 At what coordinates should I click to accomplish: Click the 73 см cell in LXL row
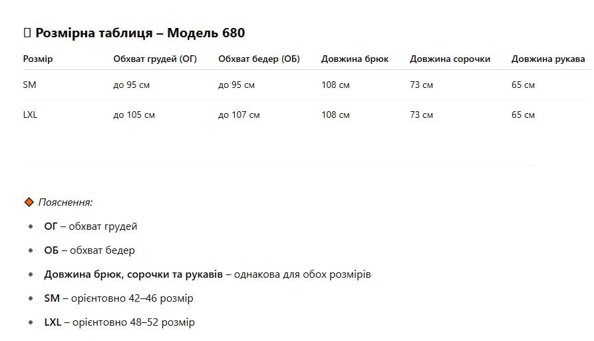click(x=421, y=115)
